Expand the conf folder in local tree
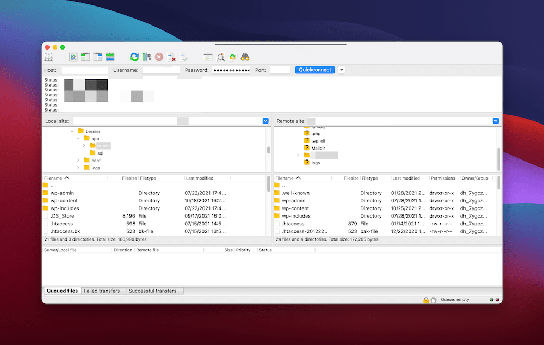 click(78, 161)
